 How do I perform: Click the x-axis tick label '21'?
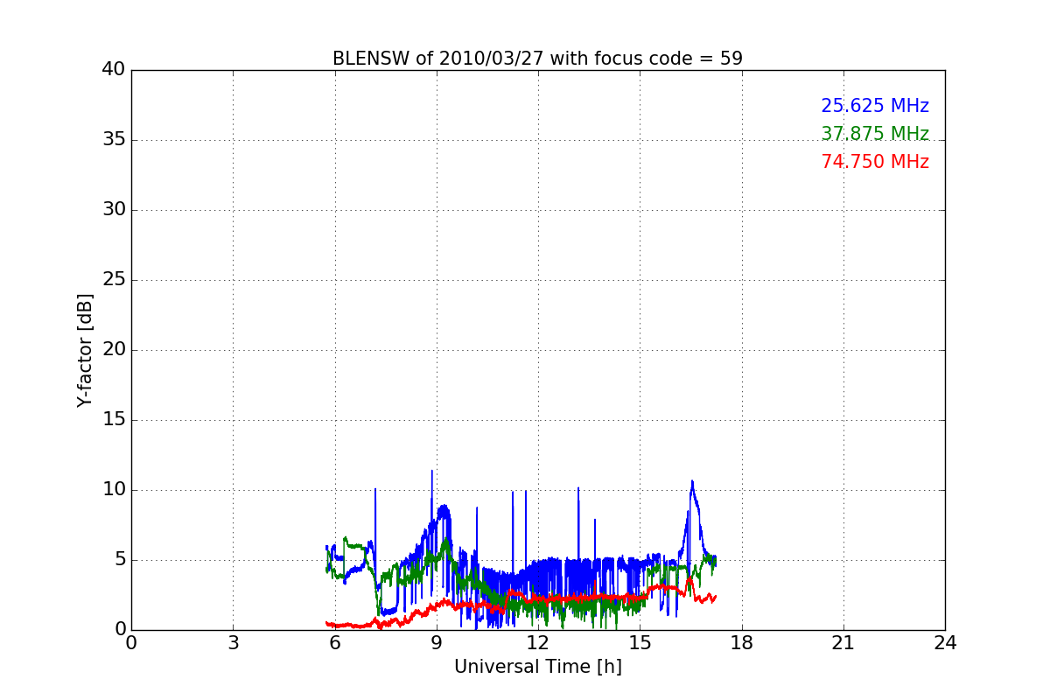click(x=843, y=642)
